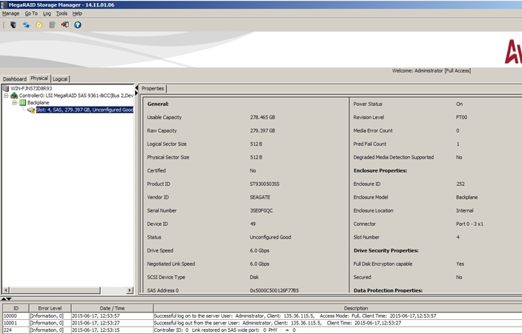
Task: Select log row with ID 224
Action: coord(262,330)
